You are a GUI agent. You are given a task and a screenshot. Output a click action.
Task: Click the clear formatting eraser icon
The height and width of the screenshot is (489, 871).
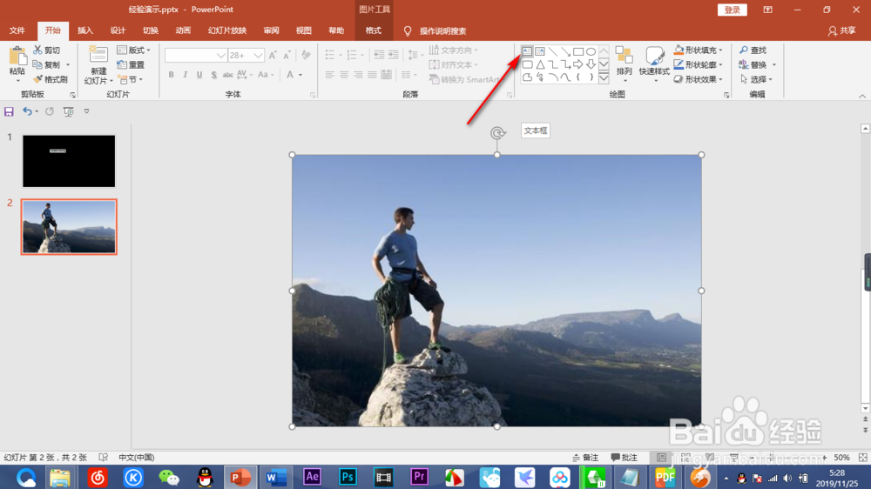click(x=306, y=55)
